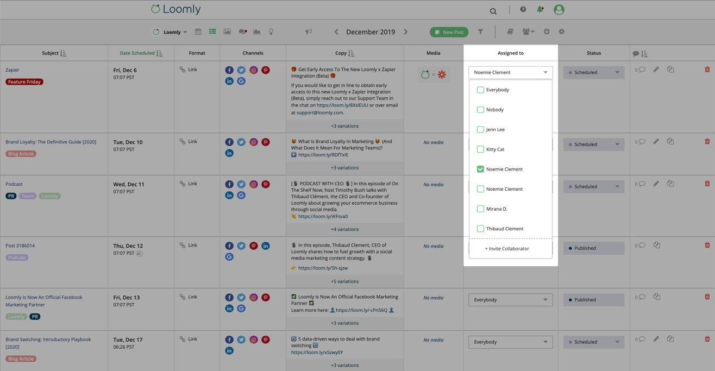
Task: Open the notifications bell
Action: (540, 9)
